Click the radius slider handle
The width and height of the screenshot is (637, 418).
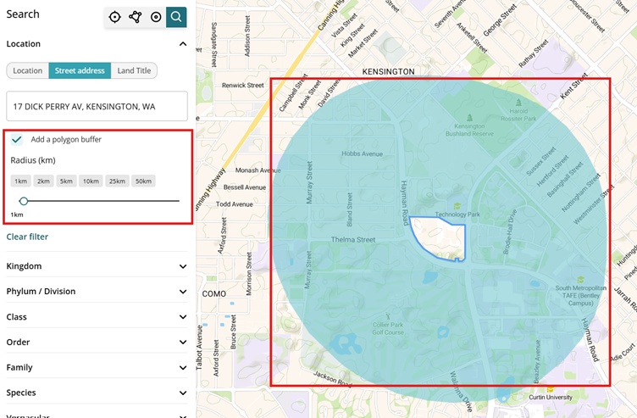(x=24, y=201)
